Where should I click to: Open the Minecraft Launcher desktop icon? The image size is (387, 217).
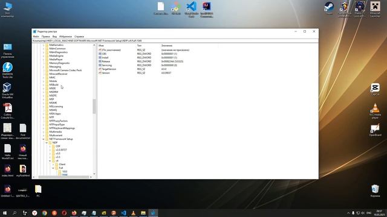pos(375,10)
